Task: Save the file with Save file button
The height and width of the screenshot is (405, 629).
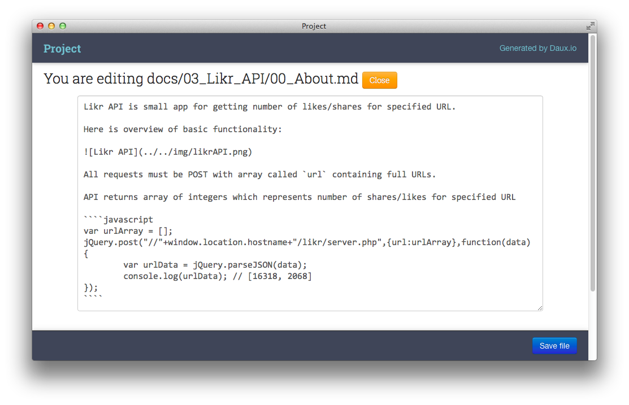Action: coord(554,346)
